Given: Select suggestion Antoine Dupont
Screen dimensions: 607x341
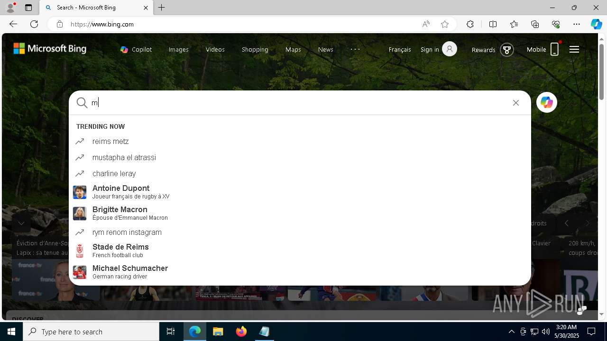Looking at the screenshot, I should [300, 192].
